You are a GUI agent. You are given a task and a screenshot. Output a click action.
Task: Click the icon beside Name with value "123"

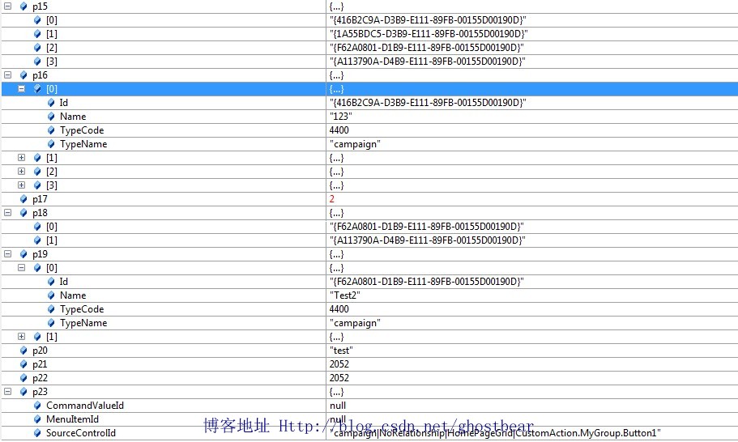(51, 117)
